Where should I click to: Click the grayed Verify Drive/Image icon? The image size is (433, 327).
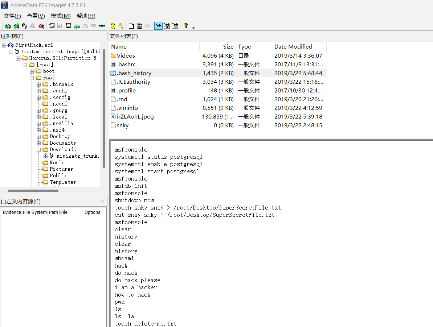93,26
